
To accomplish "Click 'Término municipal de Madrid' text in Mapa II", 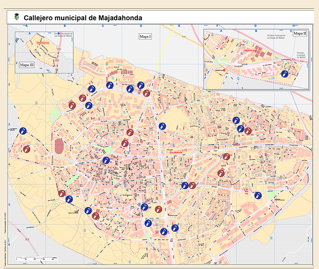I will tap(301, 55).
